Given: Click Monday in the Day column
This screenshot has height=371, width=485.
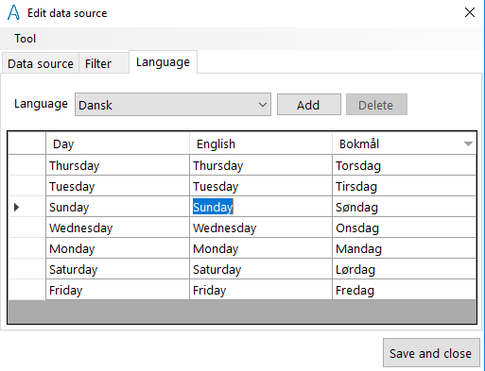Looking at the screenshot, I should [118, 248].
